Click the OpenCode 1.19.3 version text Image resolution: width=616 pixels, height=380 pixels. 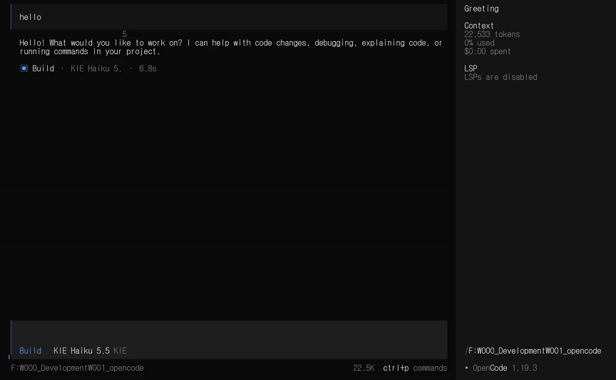[x=505, y=368]
